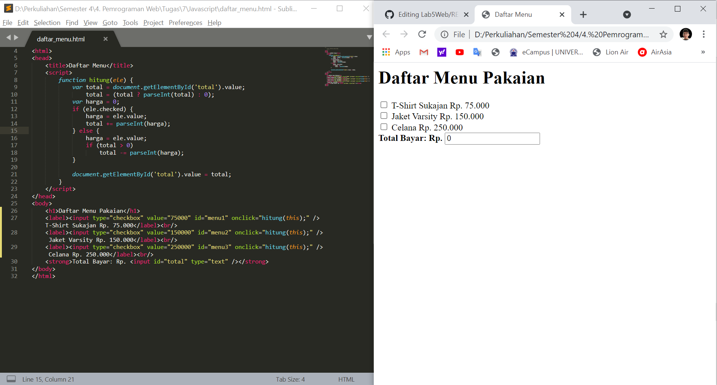Check the Jaket Varsity checkbox
717x385 pixels.
tap(384, 116)
